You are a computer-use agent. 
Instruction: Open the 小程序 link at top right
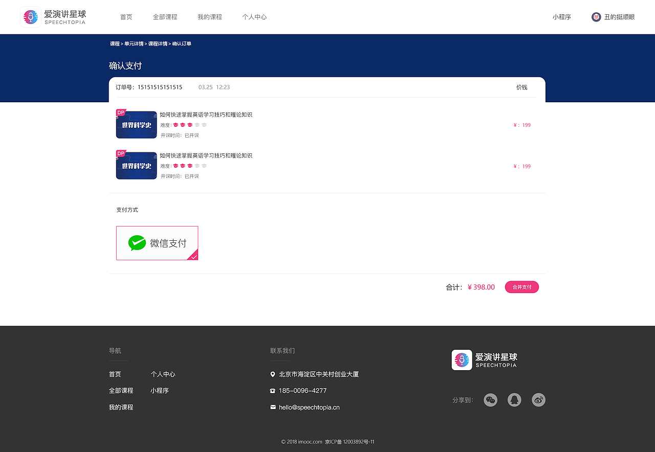[x=561, y=16]
